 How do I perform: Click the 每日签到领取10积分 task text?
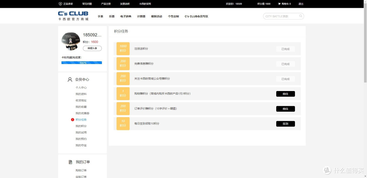point(147,124)
